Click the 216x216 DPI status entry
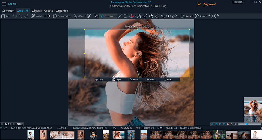The image size is (262, 140). (x=171, y=128)
